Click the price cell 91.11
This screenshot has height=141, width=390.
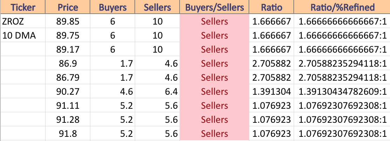(x=68, y=105)
